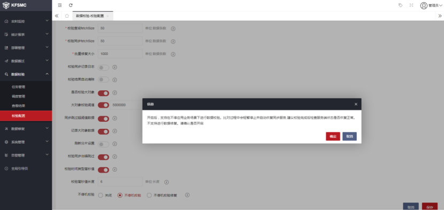
Task: Click the 校验查询fetchSize input field
Action: coord(120,28)
